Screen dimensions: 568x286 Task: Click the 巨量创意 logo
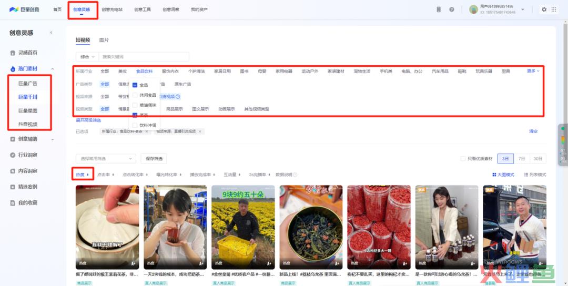coord(24,9)
